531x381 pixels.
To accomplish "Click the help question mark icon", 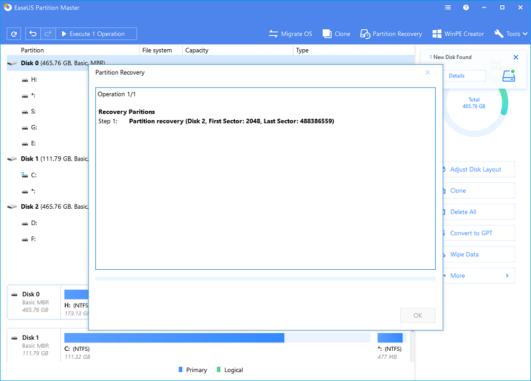I will [466, 8].
